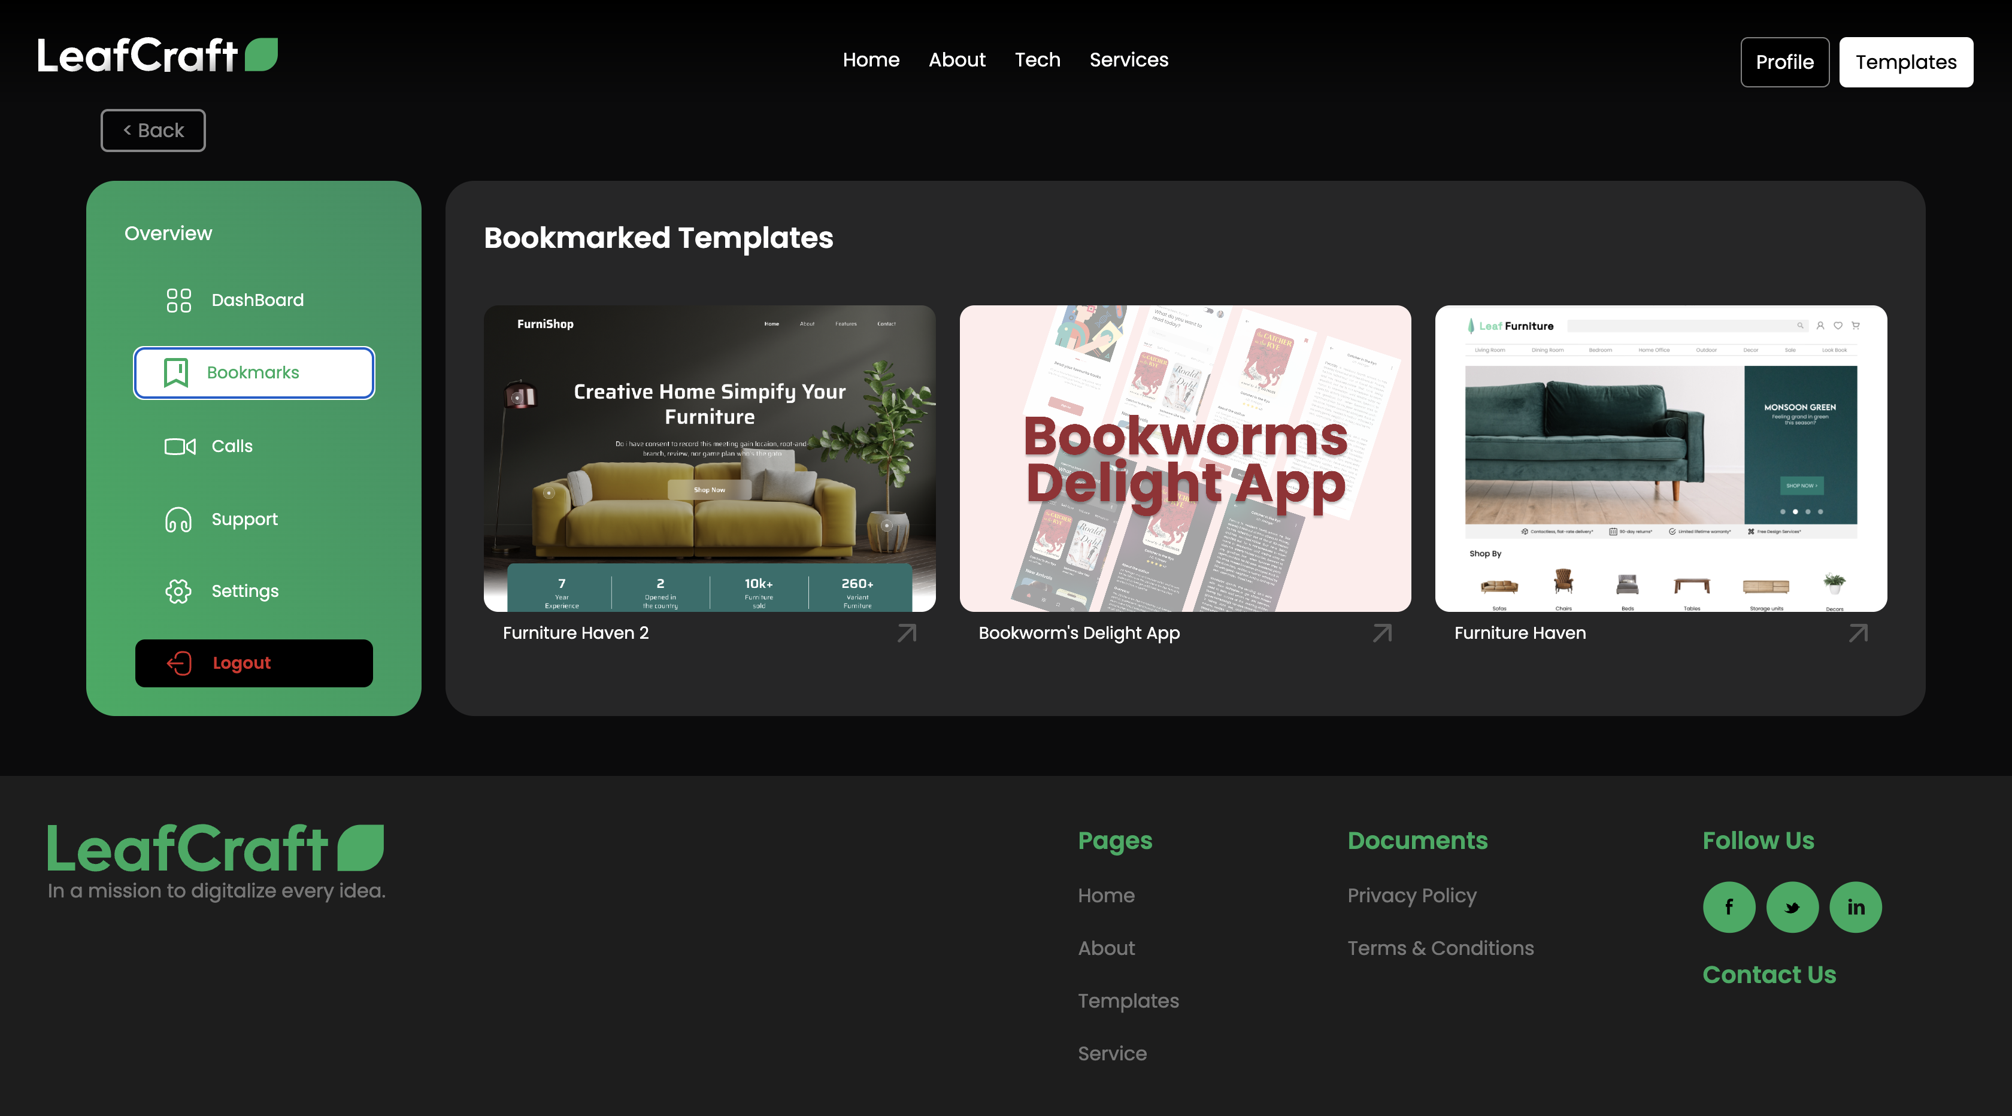The height and width of the screenshot is (1116, 2012).
Task: Click the white Templates header button
Action: point(1905,62)
